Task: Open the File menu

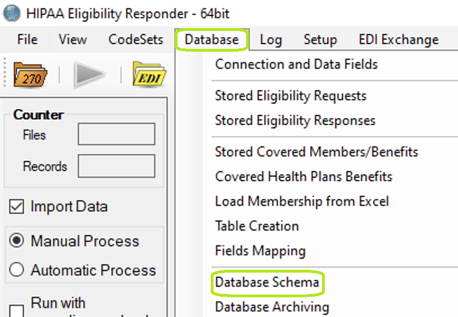Action: 28,39
